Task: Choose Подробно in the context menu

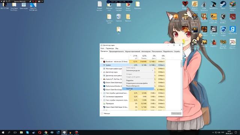Action: tap(138, 80)
